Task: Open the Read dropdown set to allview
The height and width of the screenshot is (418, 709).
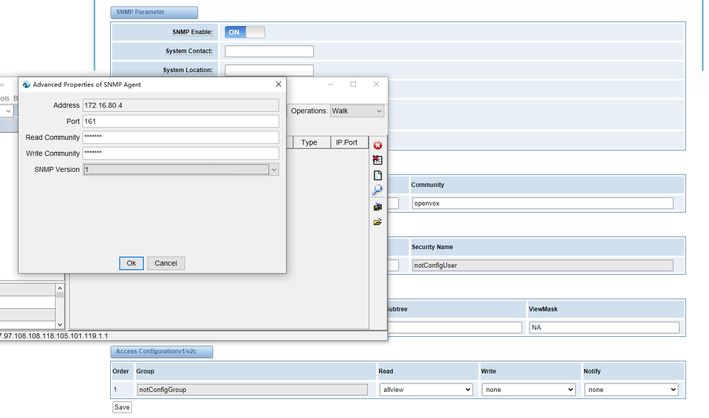Action: [426, 389]
